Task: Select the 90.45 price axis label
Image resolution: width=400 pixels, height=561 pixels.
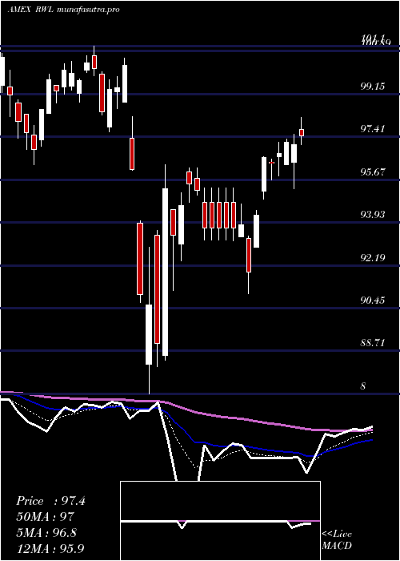Action: point(373,300)
